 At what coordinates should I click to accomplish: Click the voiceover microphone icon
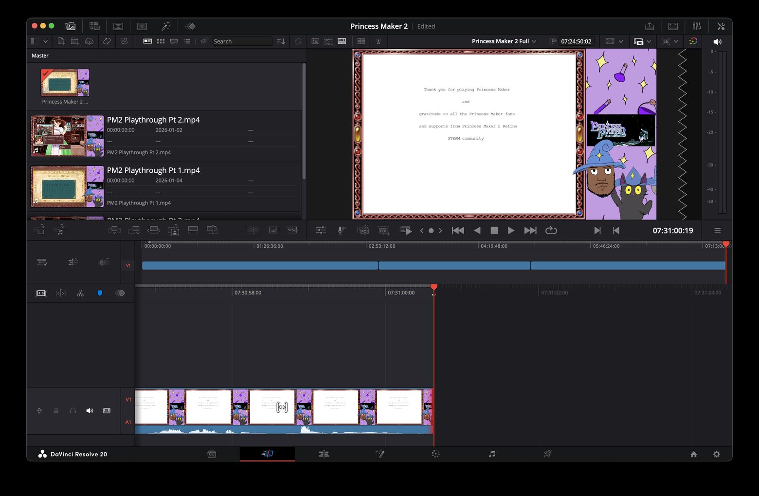(342, 231)
